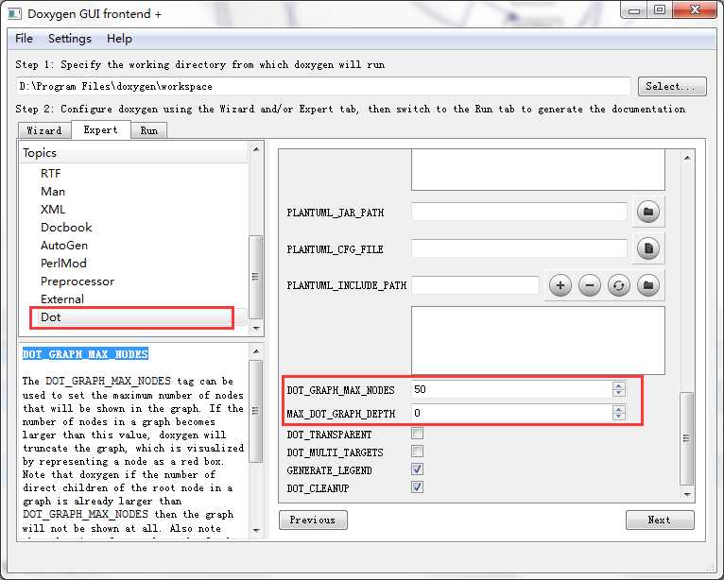Viewport: 724px width, 580px height.
Task: Remove entry from PLANTUML_INCLUDE_PATH list
Action: [x=590, y=285]
